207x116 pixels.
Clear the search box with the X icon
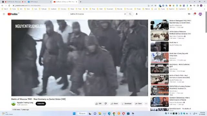(125, 14)
